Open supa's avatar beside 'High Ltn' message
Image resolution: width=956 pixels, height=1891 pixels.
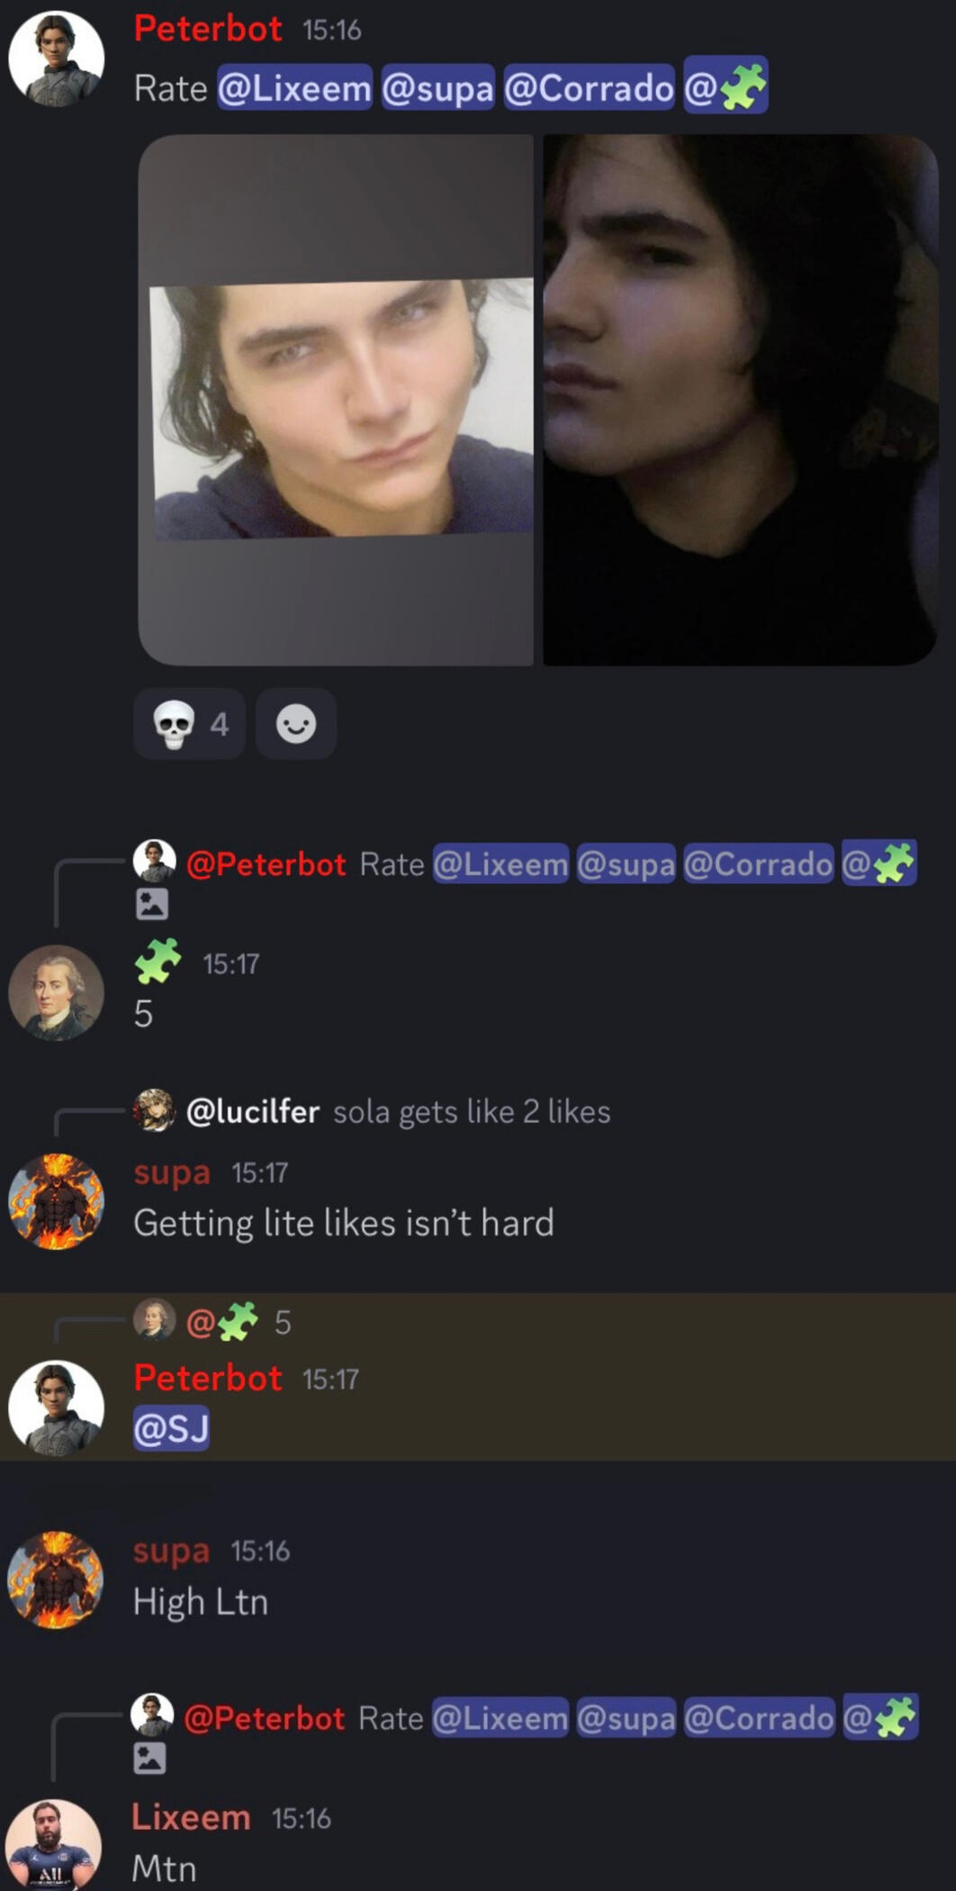pyautogui.click(x=56, y=1579)
